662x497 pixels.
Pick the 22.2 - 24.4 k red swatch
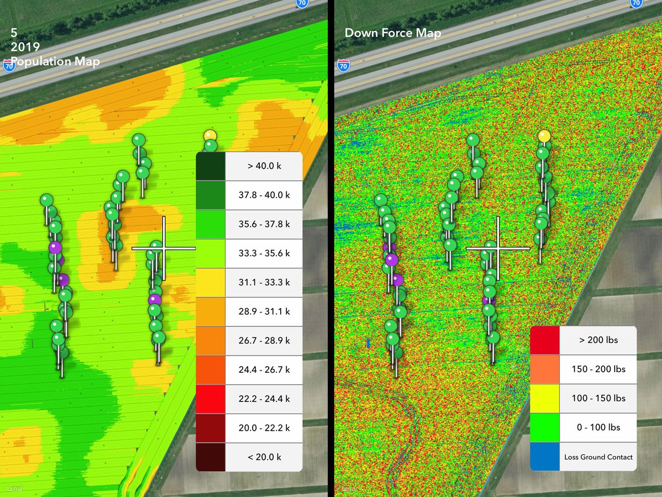click(x=211, y=399)
